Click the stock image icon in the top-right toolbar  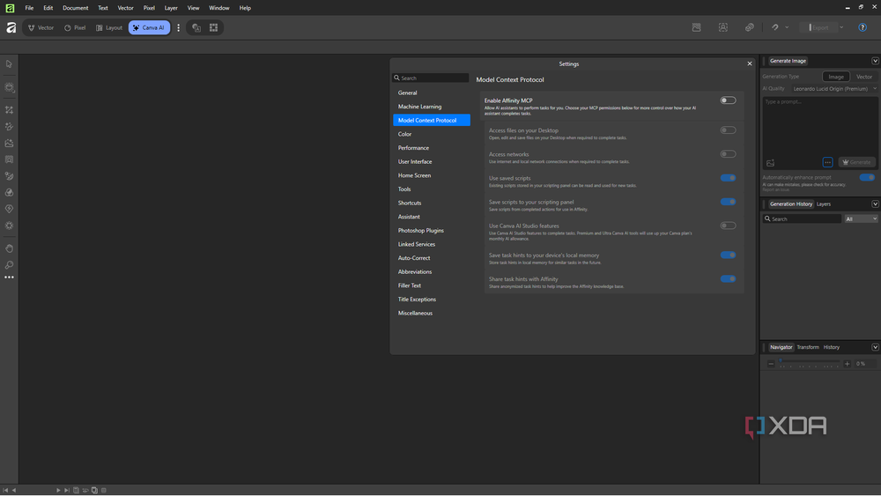[x=696, y=27]
